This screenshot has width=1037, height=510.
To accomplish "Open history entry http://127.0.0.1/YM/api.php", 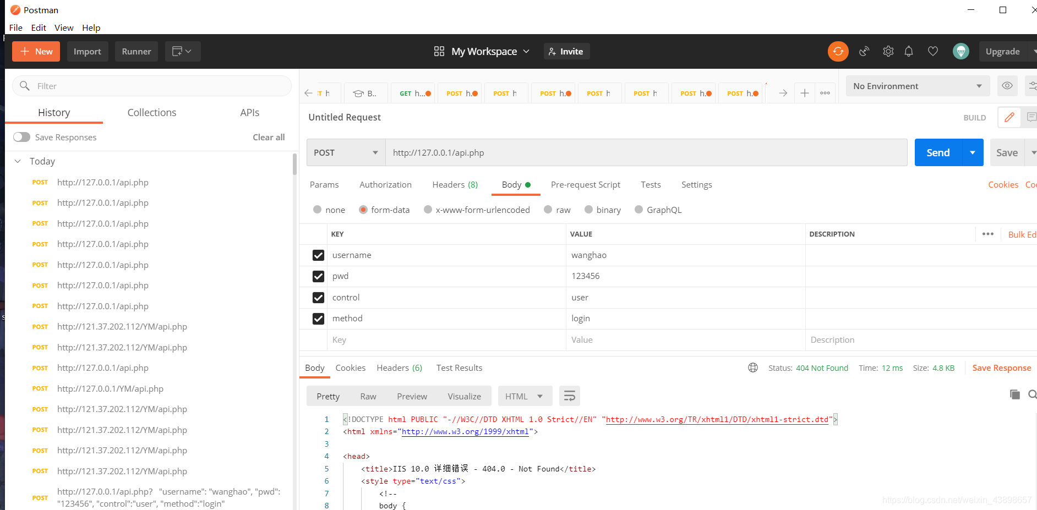I will point(110,388).
